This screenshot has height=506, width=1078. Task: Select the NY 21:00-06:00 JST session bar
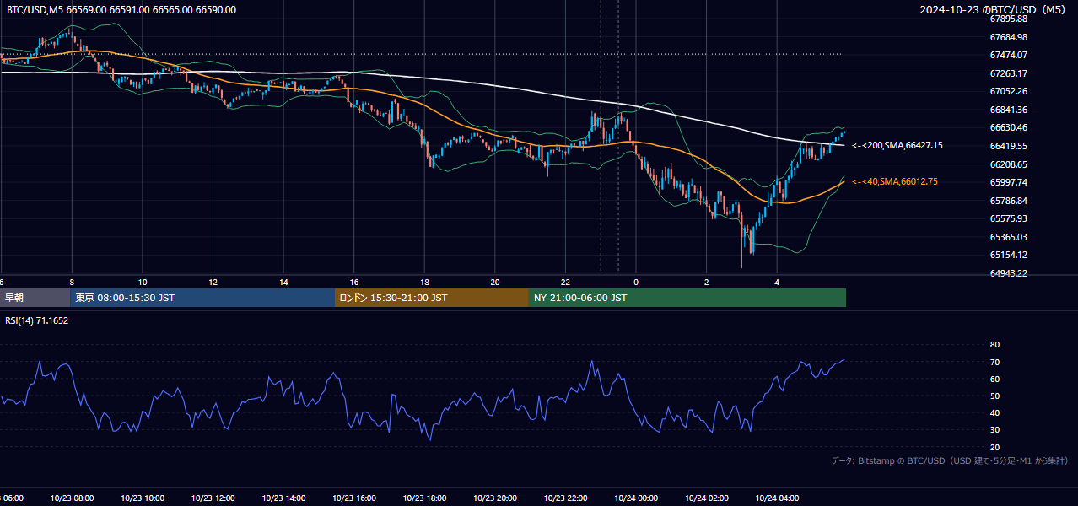pyautogui.click(x=687, y=298)
